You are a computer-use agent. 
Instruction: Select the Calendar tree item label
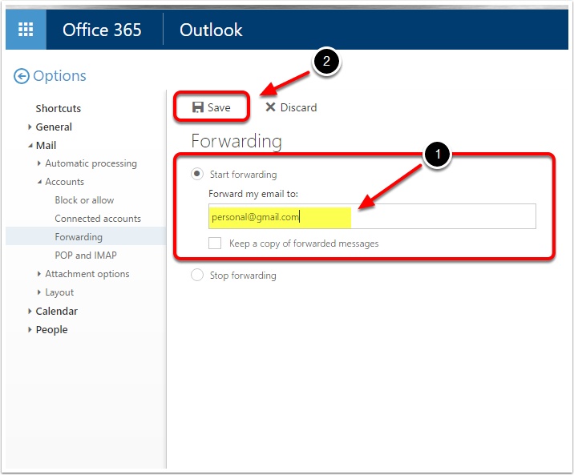pos(57,311)
